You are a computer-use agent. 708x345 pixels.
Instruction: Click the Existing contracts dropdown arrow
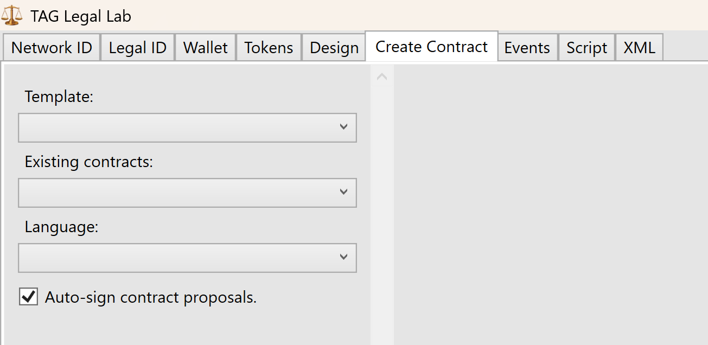click(x=344, y=193)
